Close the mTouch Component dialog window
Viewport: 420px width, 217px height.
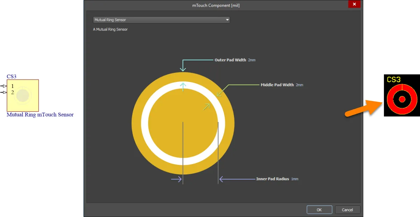click(x=354, y=4)
